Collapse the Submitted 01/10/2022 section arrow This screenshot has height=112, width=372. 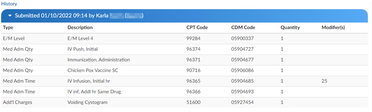click(10, 16)
